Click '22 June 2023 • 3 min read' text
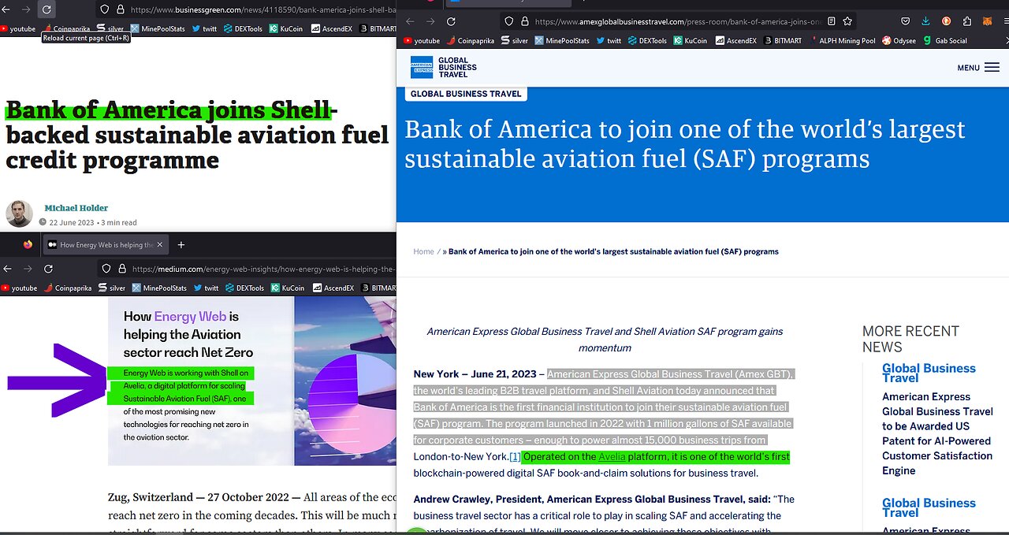Screen dimensions: 1009x535 pos(93,222)
